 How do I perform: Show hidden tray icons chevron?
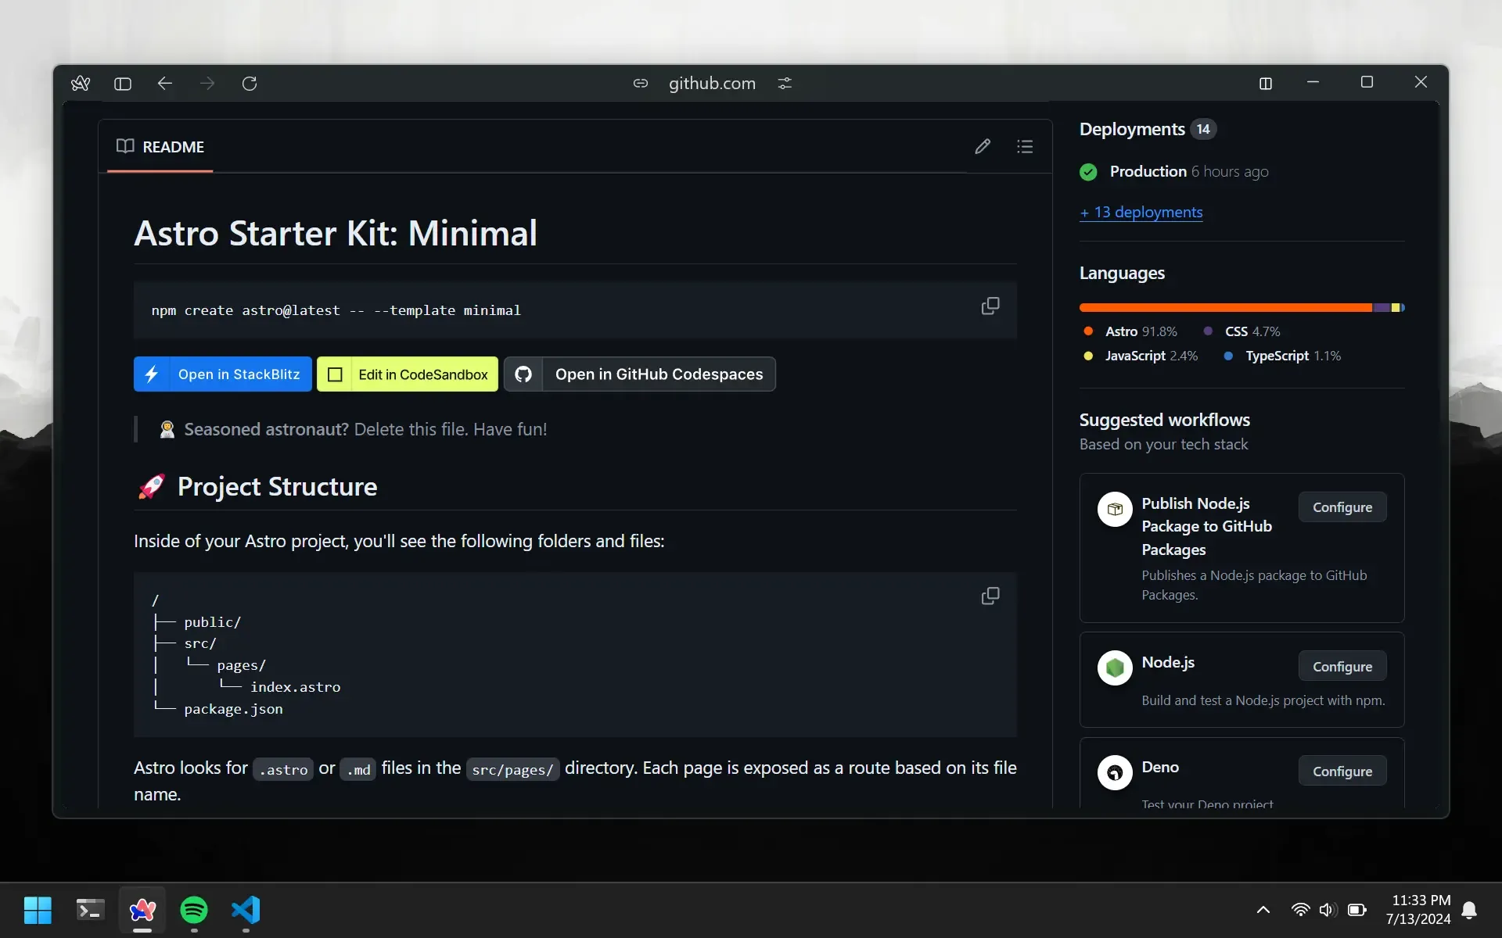tap(1263, 910)
